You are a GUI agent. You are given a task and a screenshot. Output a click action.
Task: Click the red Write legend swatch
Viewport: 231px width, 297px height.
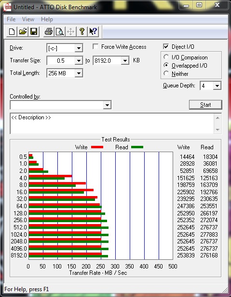click(97, 147)
